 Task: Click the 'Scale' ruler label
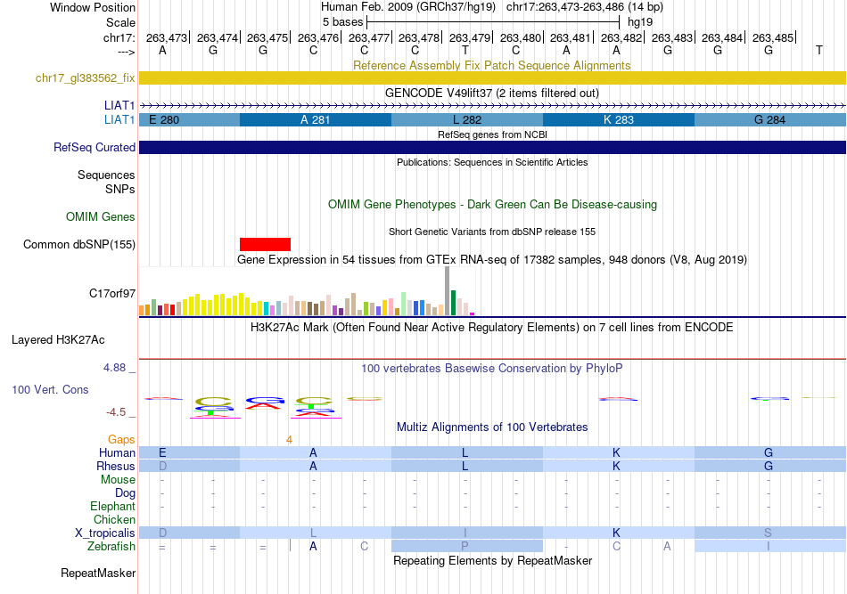[120, 22]
